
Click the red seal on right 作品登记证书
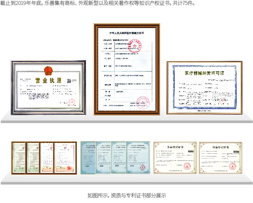tap(233, 166)
